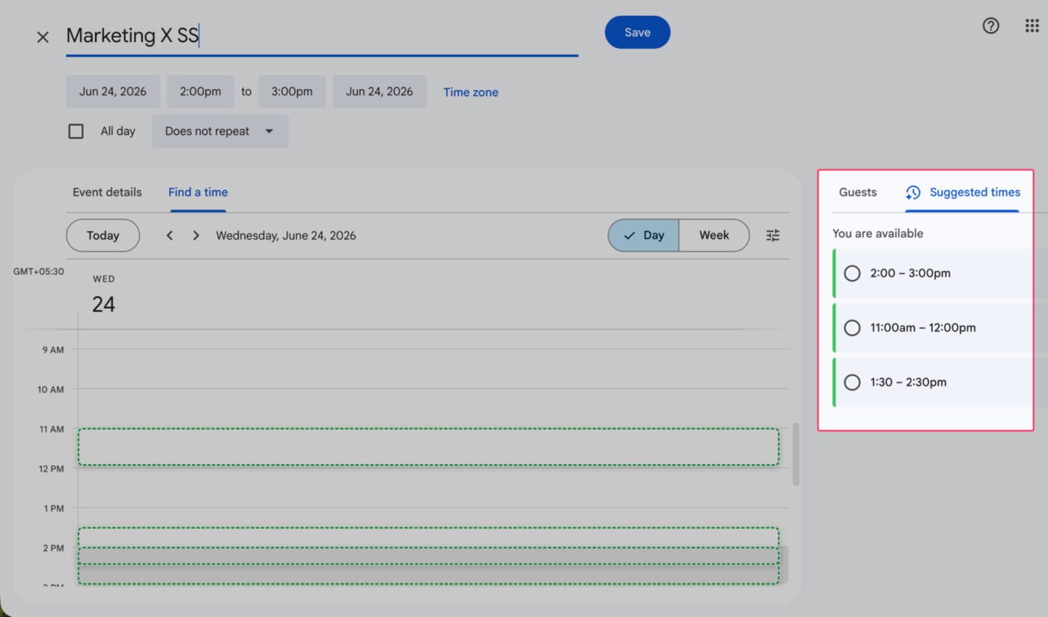1048x617 pixels.
Task: Click the calendar vertical scrollbar
Action: pyautogui.click(x=796, y=455)
